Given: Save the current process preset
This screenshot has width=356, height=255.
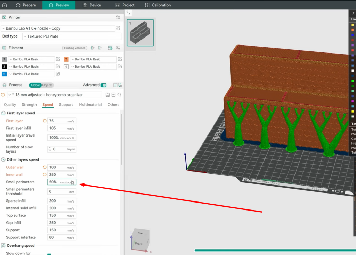Looking at the screenshot, I should tap(107, 95).
